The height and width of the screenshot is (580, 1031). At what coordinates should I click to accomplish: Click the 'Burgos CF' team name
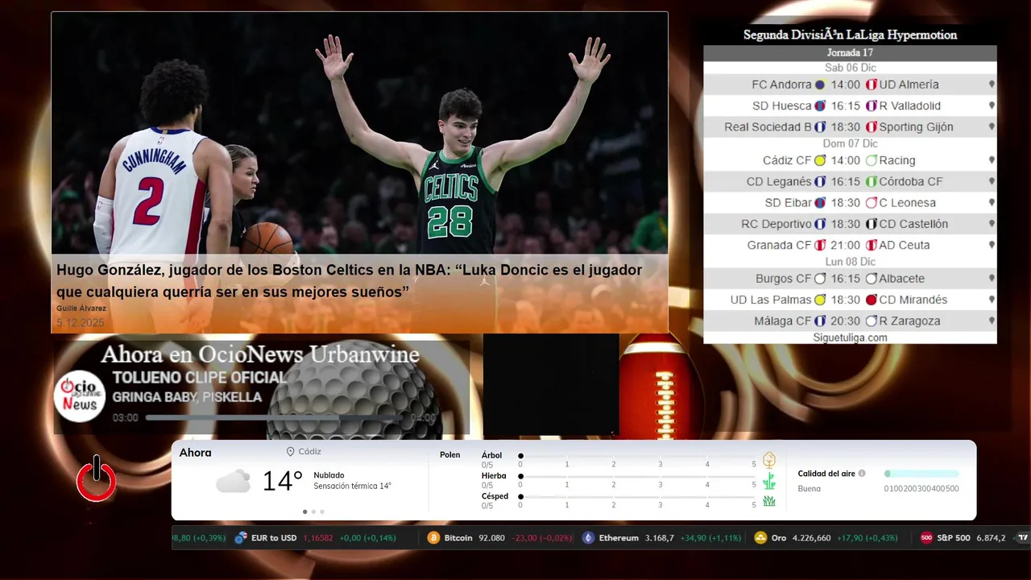(x=784, y=279)
